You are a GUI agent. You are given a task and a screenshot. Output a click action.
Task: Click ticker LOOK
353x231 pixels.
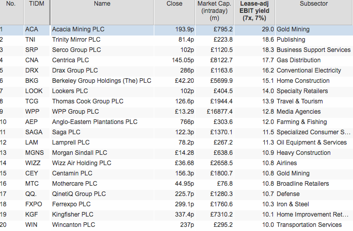34,91
